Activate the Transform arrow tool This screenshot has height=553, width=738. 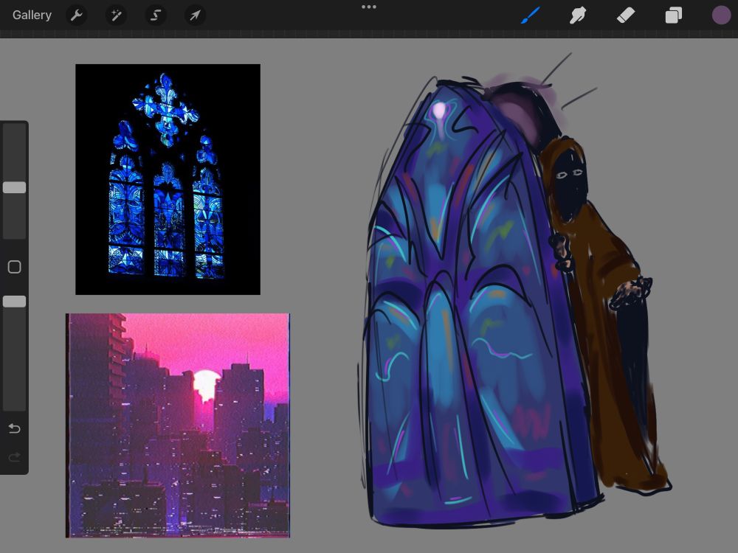195,15
